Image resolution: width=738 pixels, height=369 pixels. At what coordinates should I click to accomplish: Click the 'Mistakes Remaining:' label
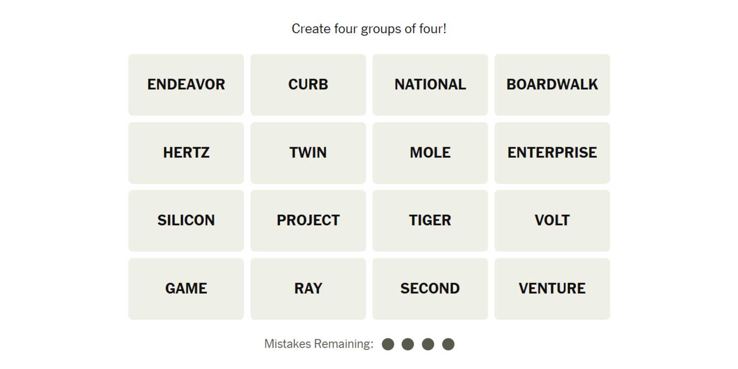click(318, 344)
